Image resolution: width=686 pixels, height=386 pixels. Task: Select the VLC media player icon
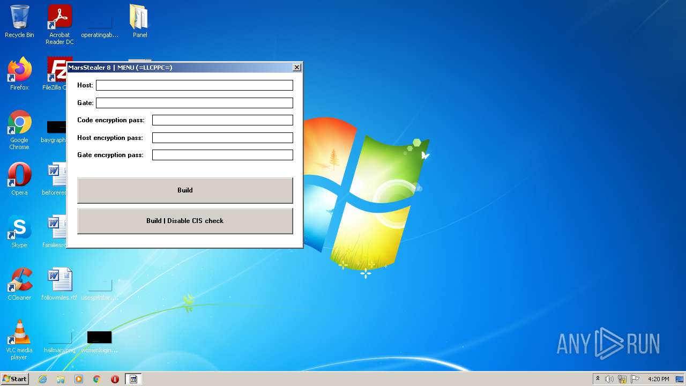pos(19,340)
